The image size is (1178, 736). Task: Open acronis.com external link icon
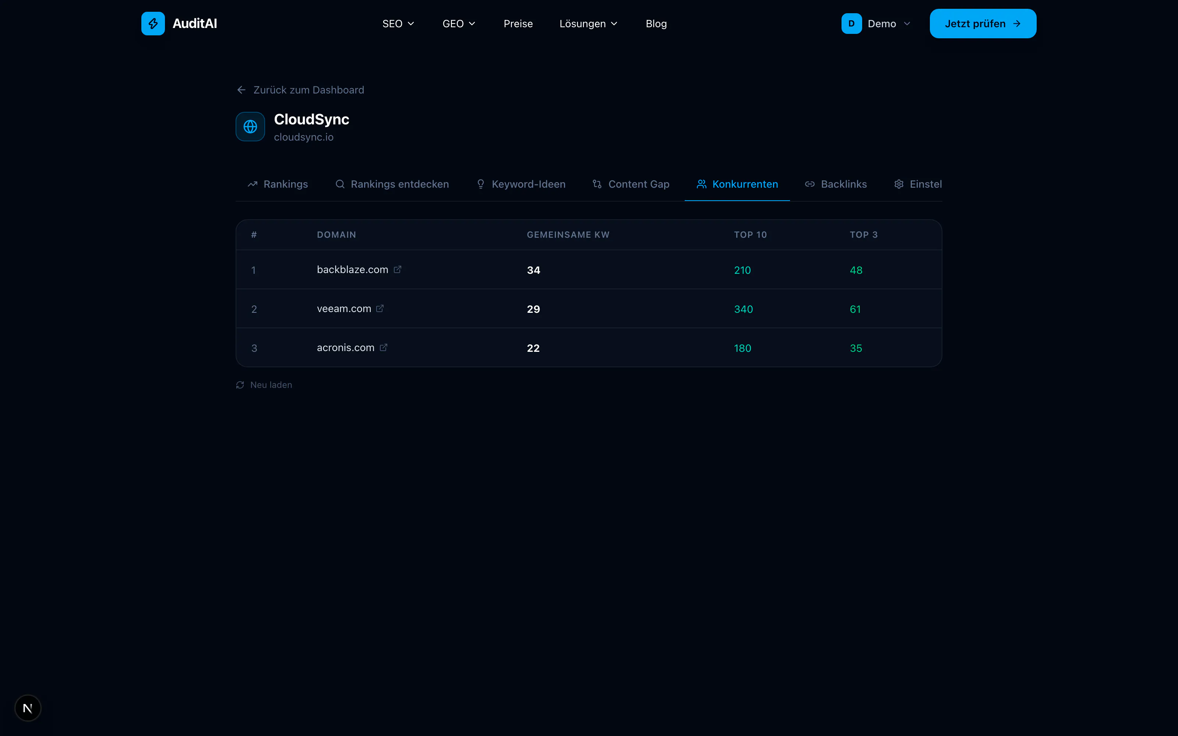[384, 347]
